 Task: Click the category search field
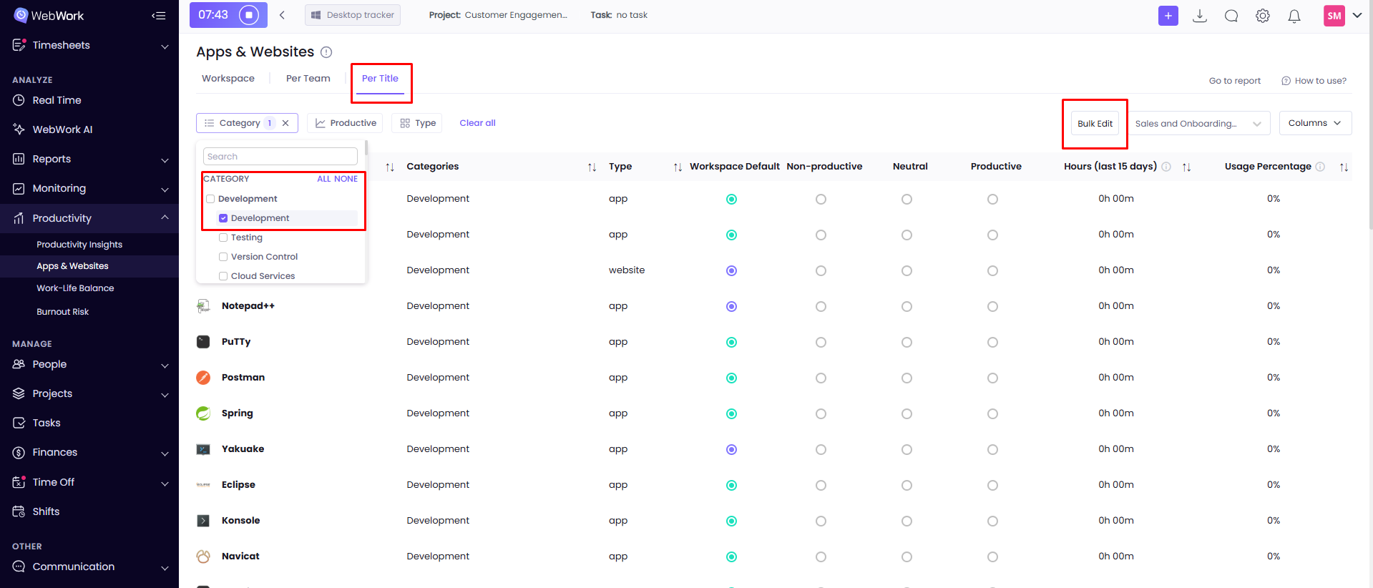[x=280, y=157]
